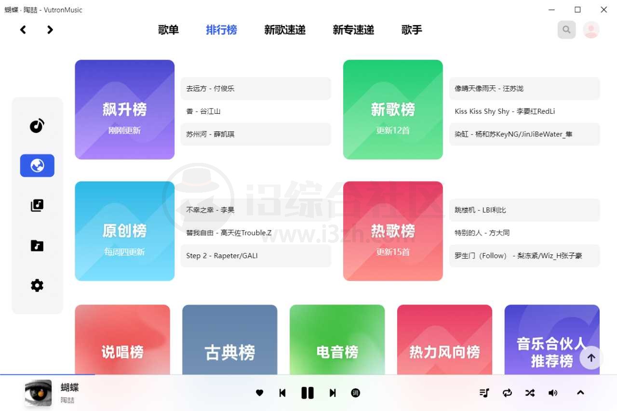Toggle repeat playback mode

click(x=507, y=393)
